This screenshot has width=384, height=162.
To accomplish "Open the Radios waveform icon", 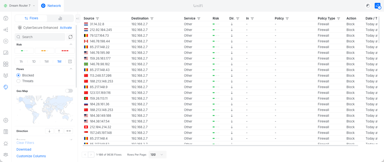I will point(6,76).
